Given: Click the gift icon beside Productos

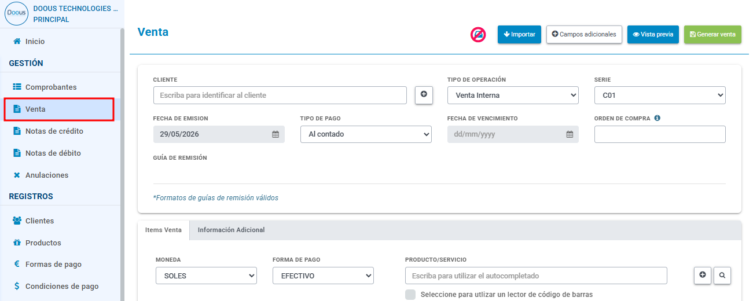Looking at the screenshot, I should [x=17, y=243].
